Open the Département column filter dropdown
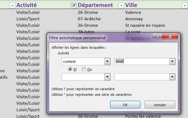Image resolution: width=188 pixels, height=118 pixels. [121, 6]
